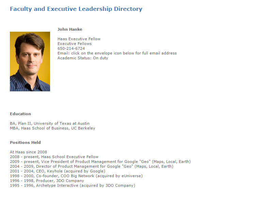This screenshot has height=197, width=268.
Task: Click the Executive Fellows department text
Action: [75, 44]
